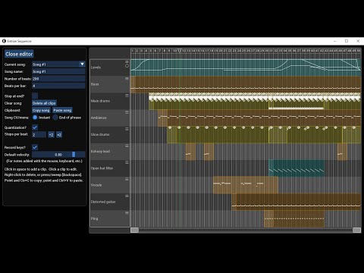Click the Extrian Sequencer app icon in title bar
This screenshot has width=364, height=273.
pyautogui.click(x=4, y=41)
